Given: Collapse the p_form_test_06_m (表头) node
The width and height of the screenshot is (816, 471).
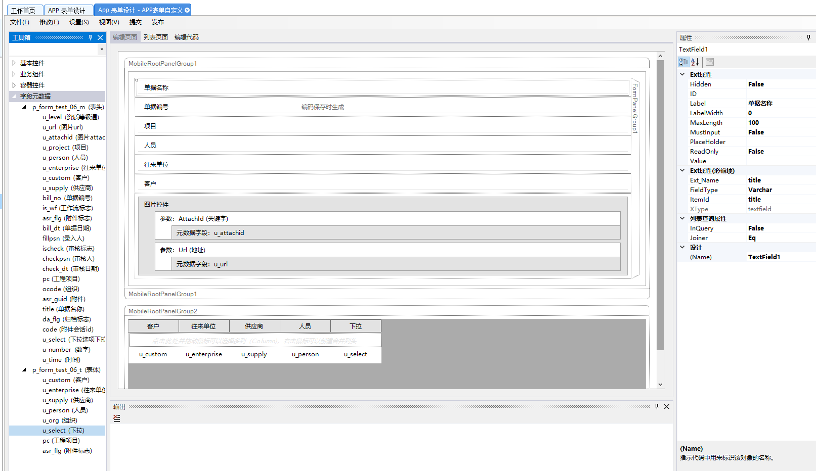Looking at the screenshot, I should (x=24, y=107).
